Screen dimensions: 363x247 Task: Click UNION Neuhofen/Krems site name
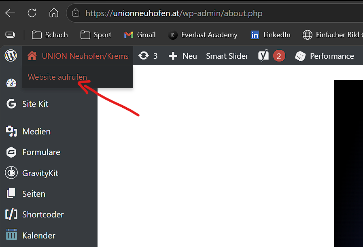click(x=85, y=56)
